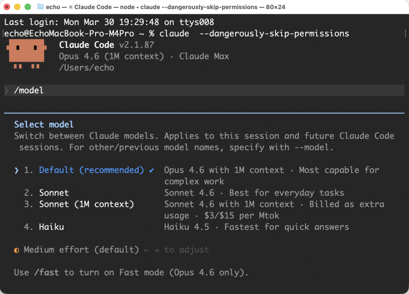Pick the Haiku model option
This screenshot has height=294, width=409.
point(52,227)
